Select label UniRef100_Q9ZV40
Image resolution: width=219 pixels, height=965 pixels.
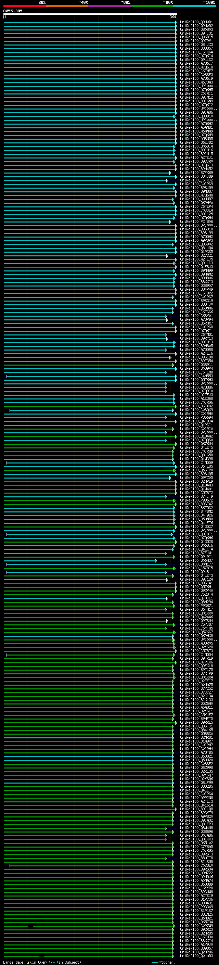196,591
